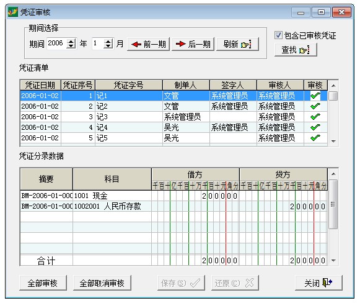Click the 制单人 column header
Screen dimensions: 360x303
point(186,85)
